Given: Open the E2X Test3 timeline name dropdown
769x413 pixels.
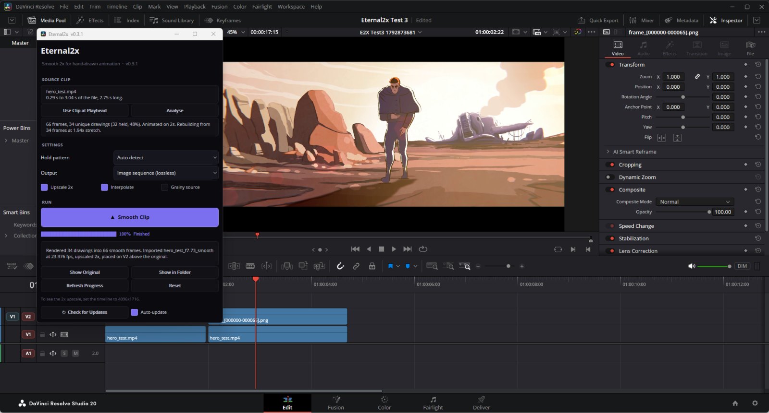Looking at the screenshot, I should point(420,32).
